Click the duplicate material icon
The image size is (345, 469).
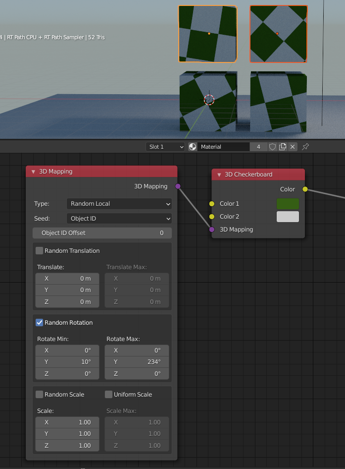(283, 147)
